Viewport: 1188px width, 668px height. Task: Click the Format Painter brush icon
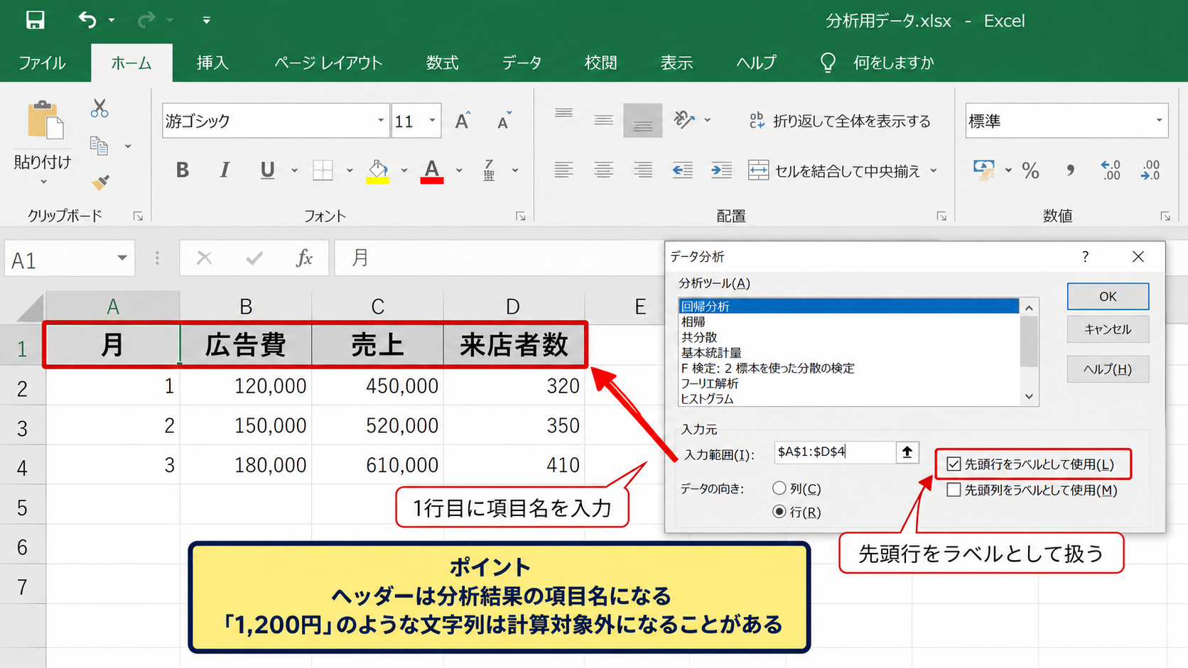pyautogui.click(x=100, y=182)
